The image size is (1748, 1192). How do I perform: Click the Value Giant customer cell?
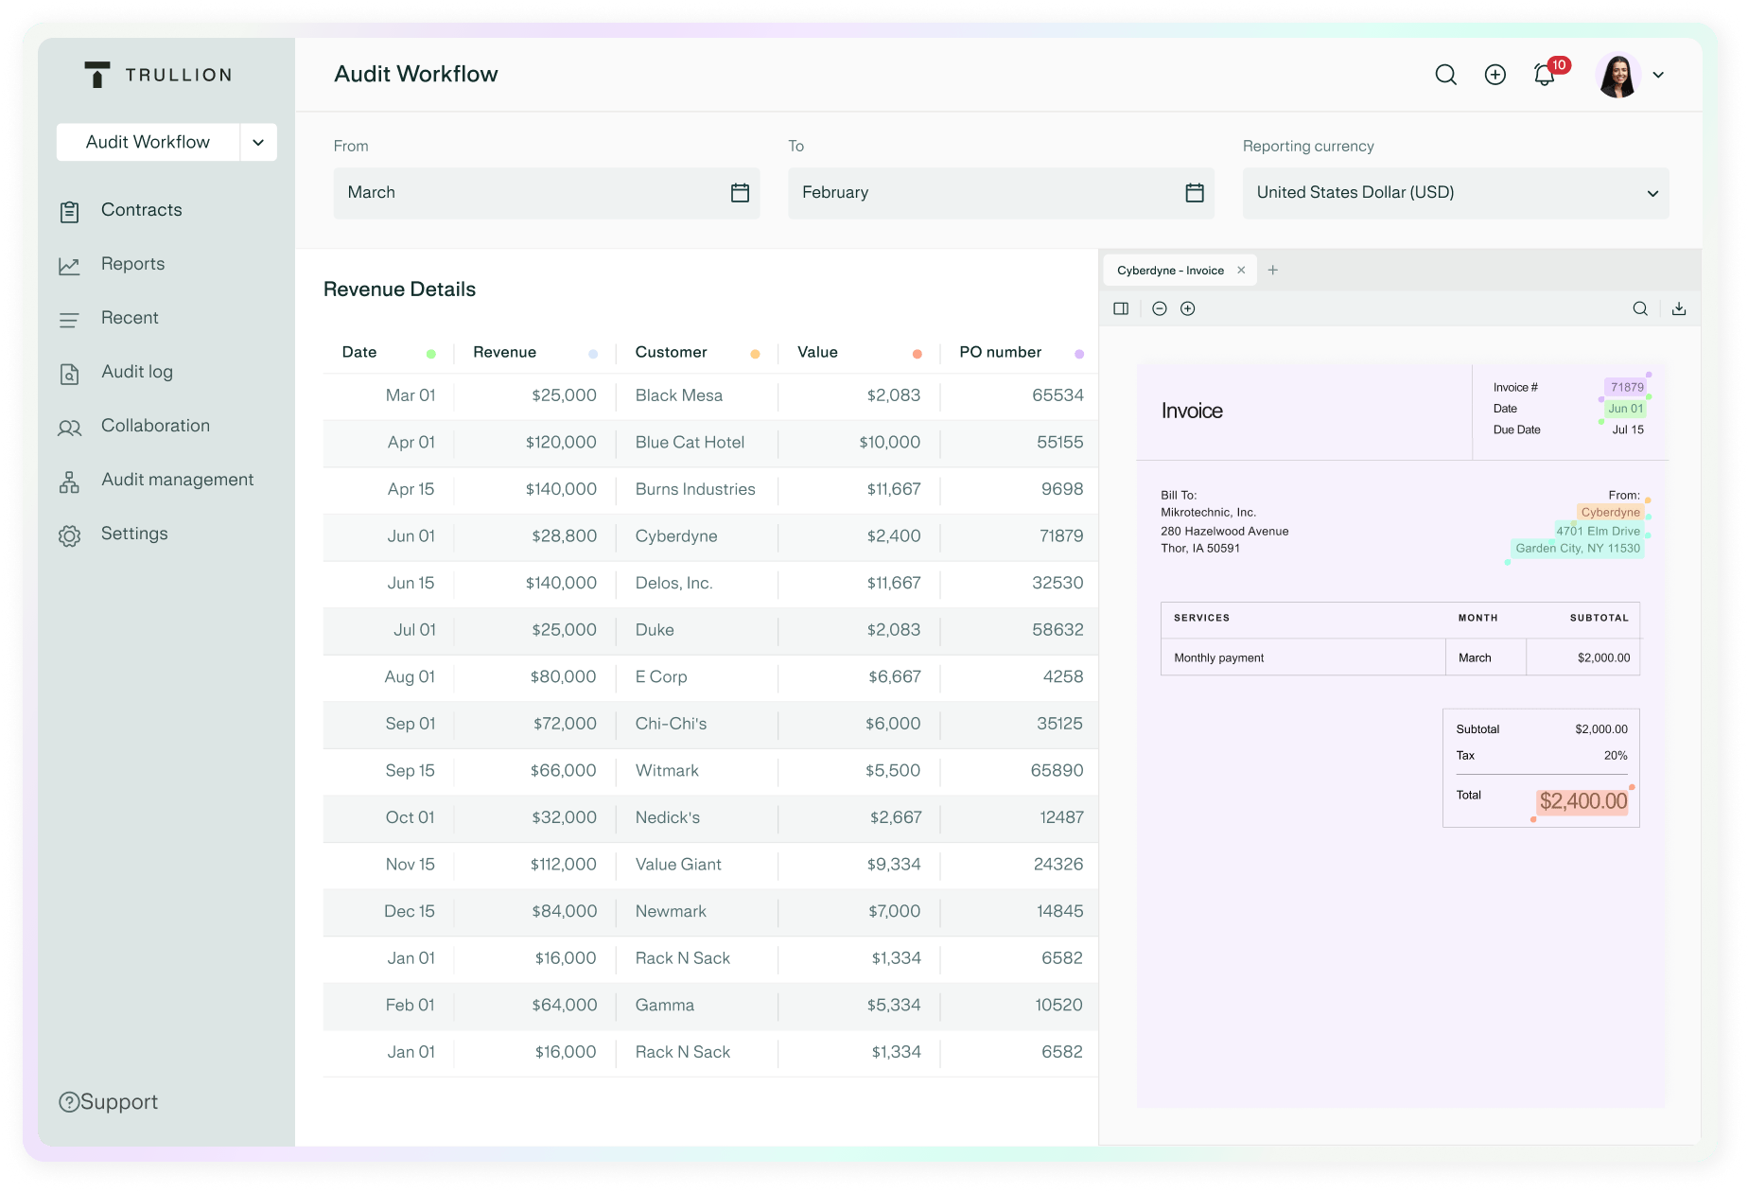click(x=678, y=865)
